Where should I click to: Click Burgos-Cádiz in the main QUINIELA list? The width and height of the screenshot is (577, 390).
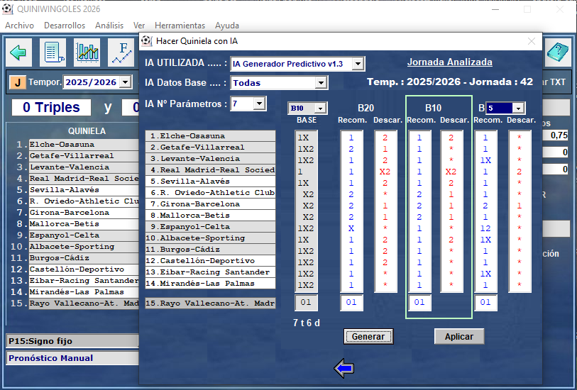(84, 258)
